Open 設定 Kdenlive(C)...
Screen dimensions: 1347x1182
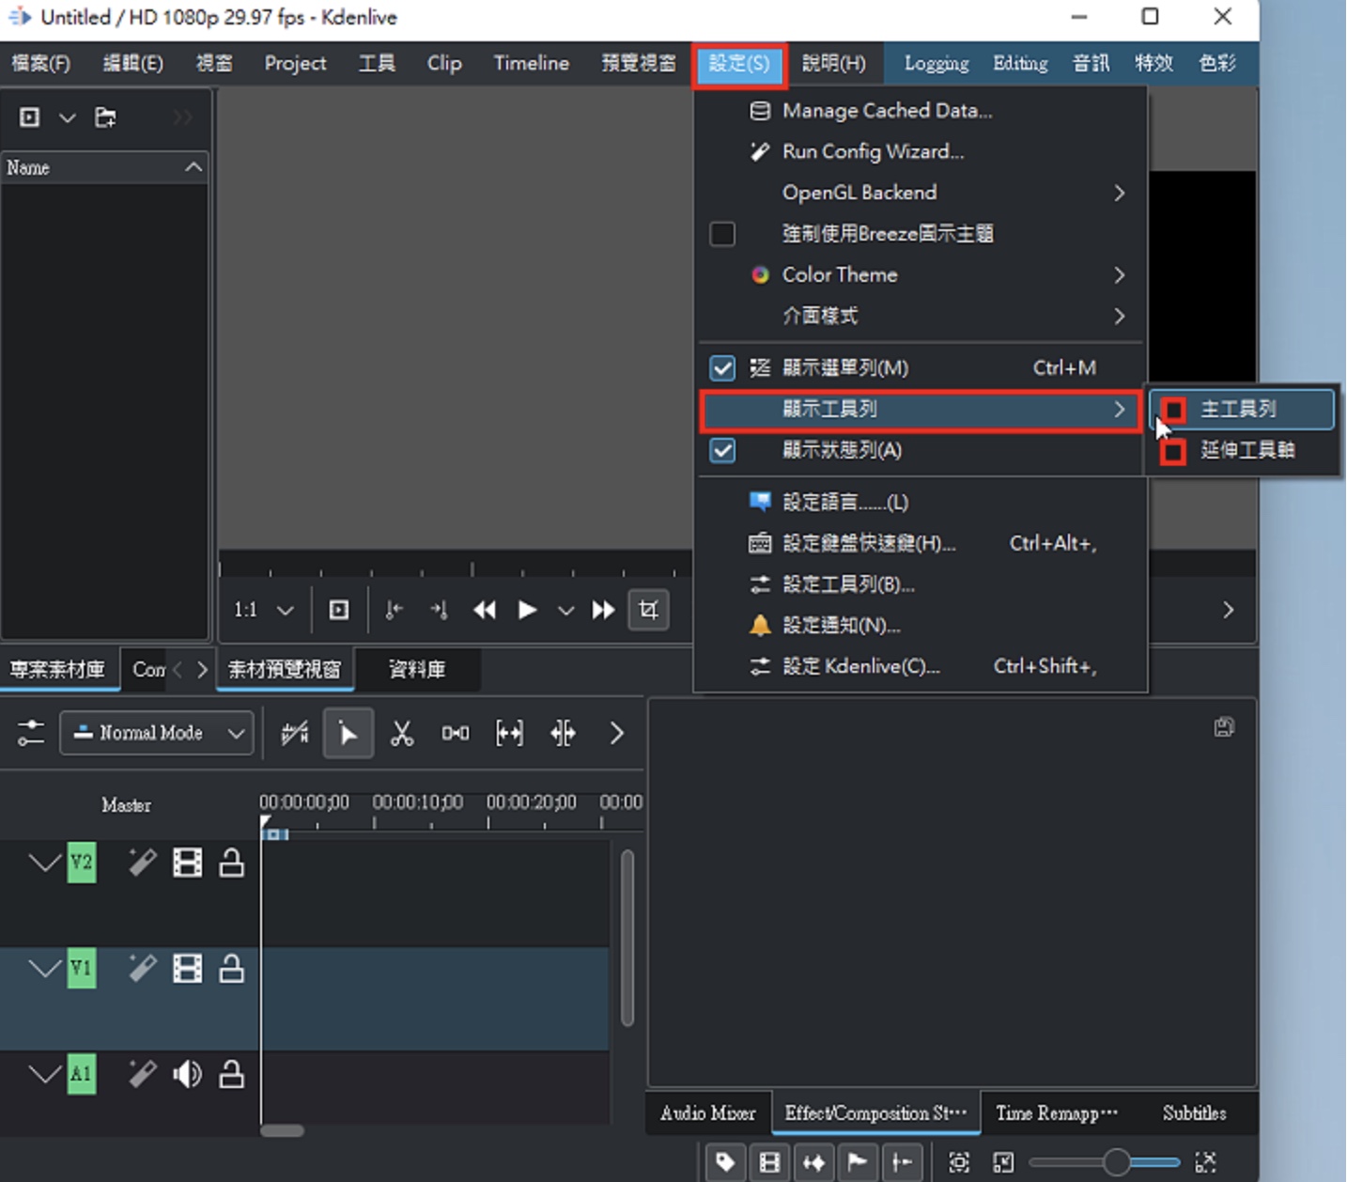click(921, 667)
